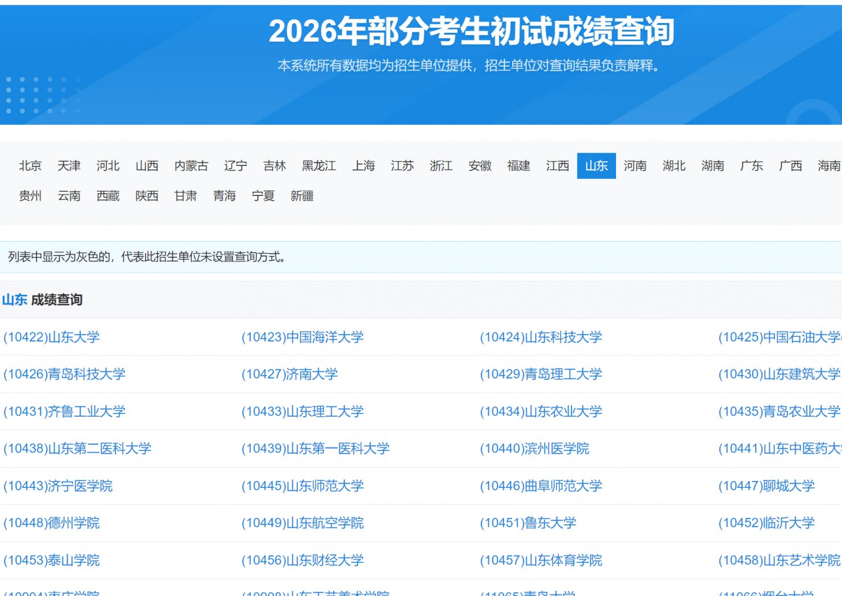
Task: Select the 辽宁 tab
Action: (x=235, y=166)
